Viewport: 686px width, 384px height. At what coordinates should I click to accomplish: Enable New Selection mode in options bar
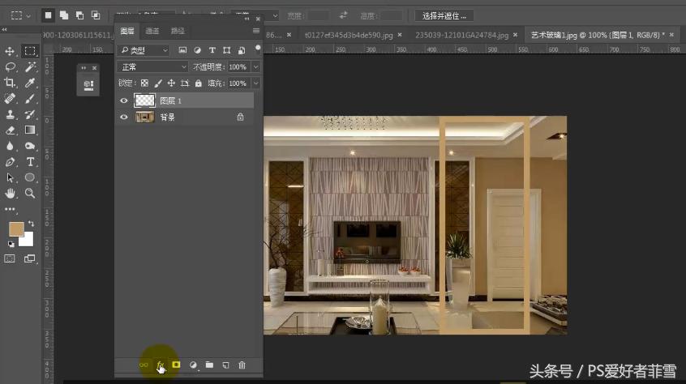48,15
